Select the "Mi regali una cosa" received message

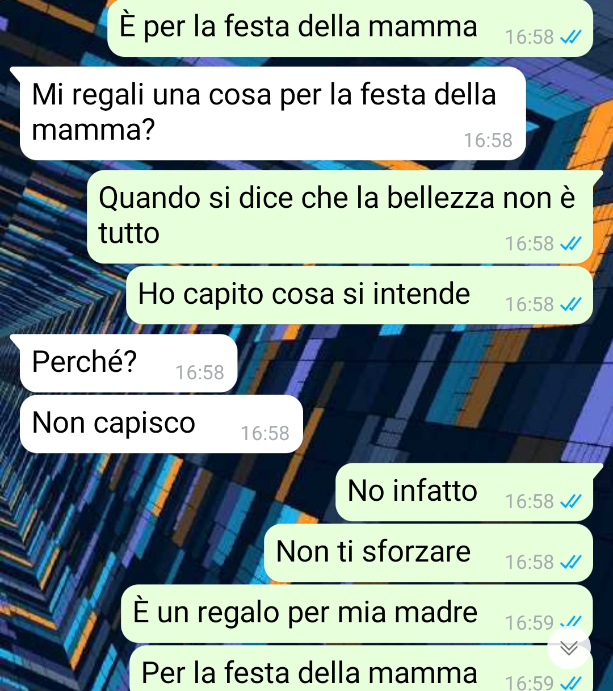tap(272, 114)
